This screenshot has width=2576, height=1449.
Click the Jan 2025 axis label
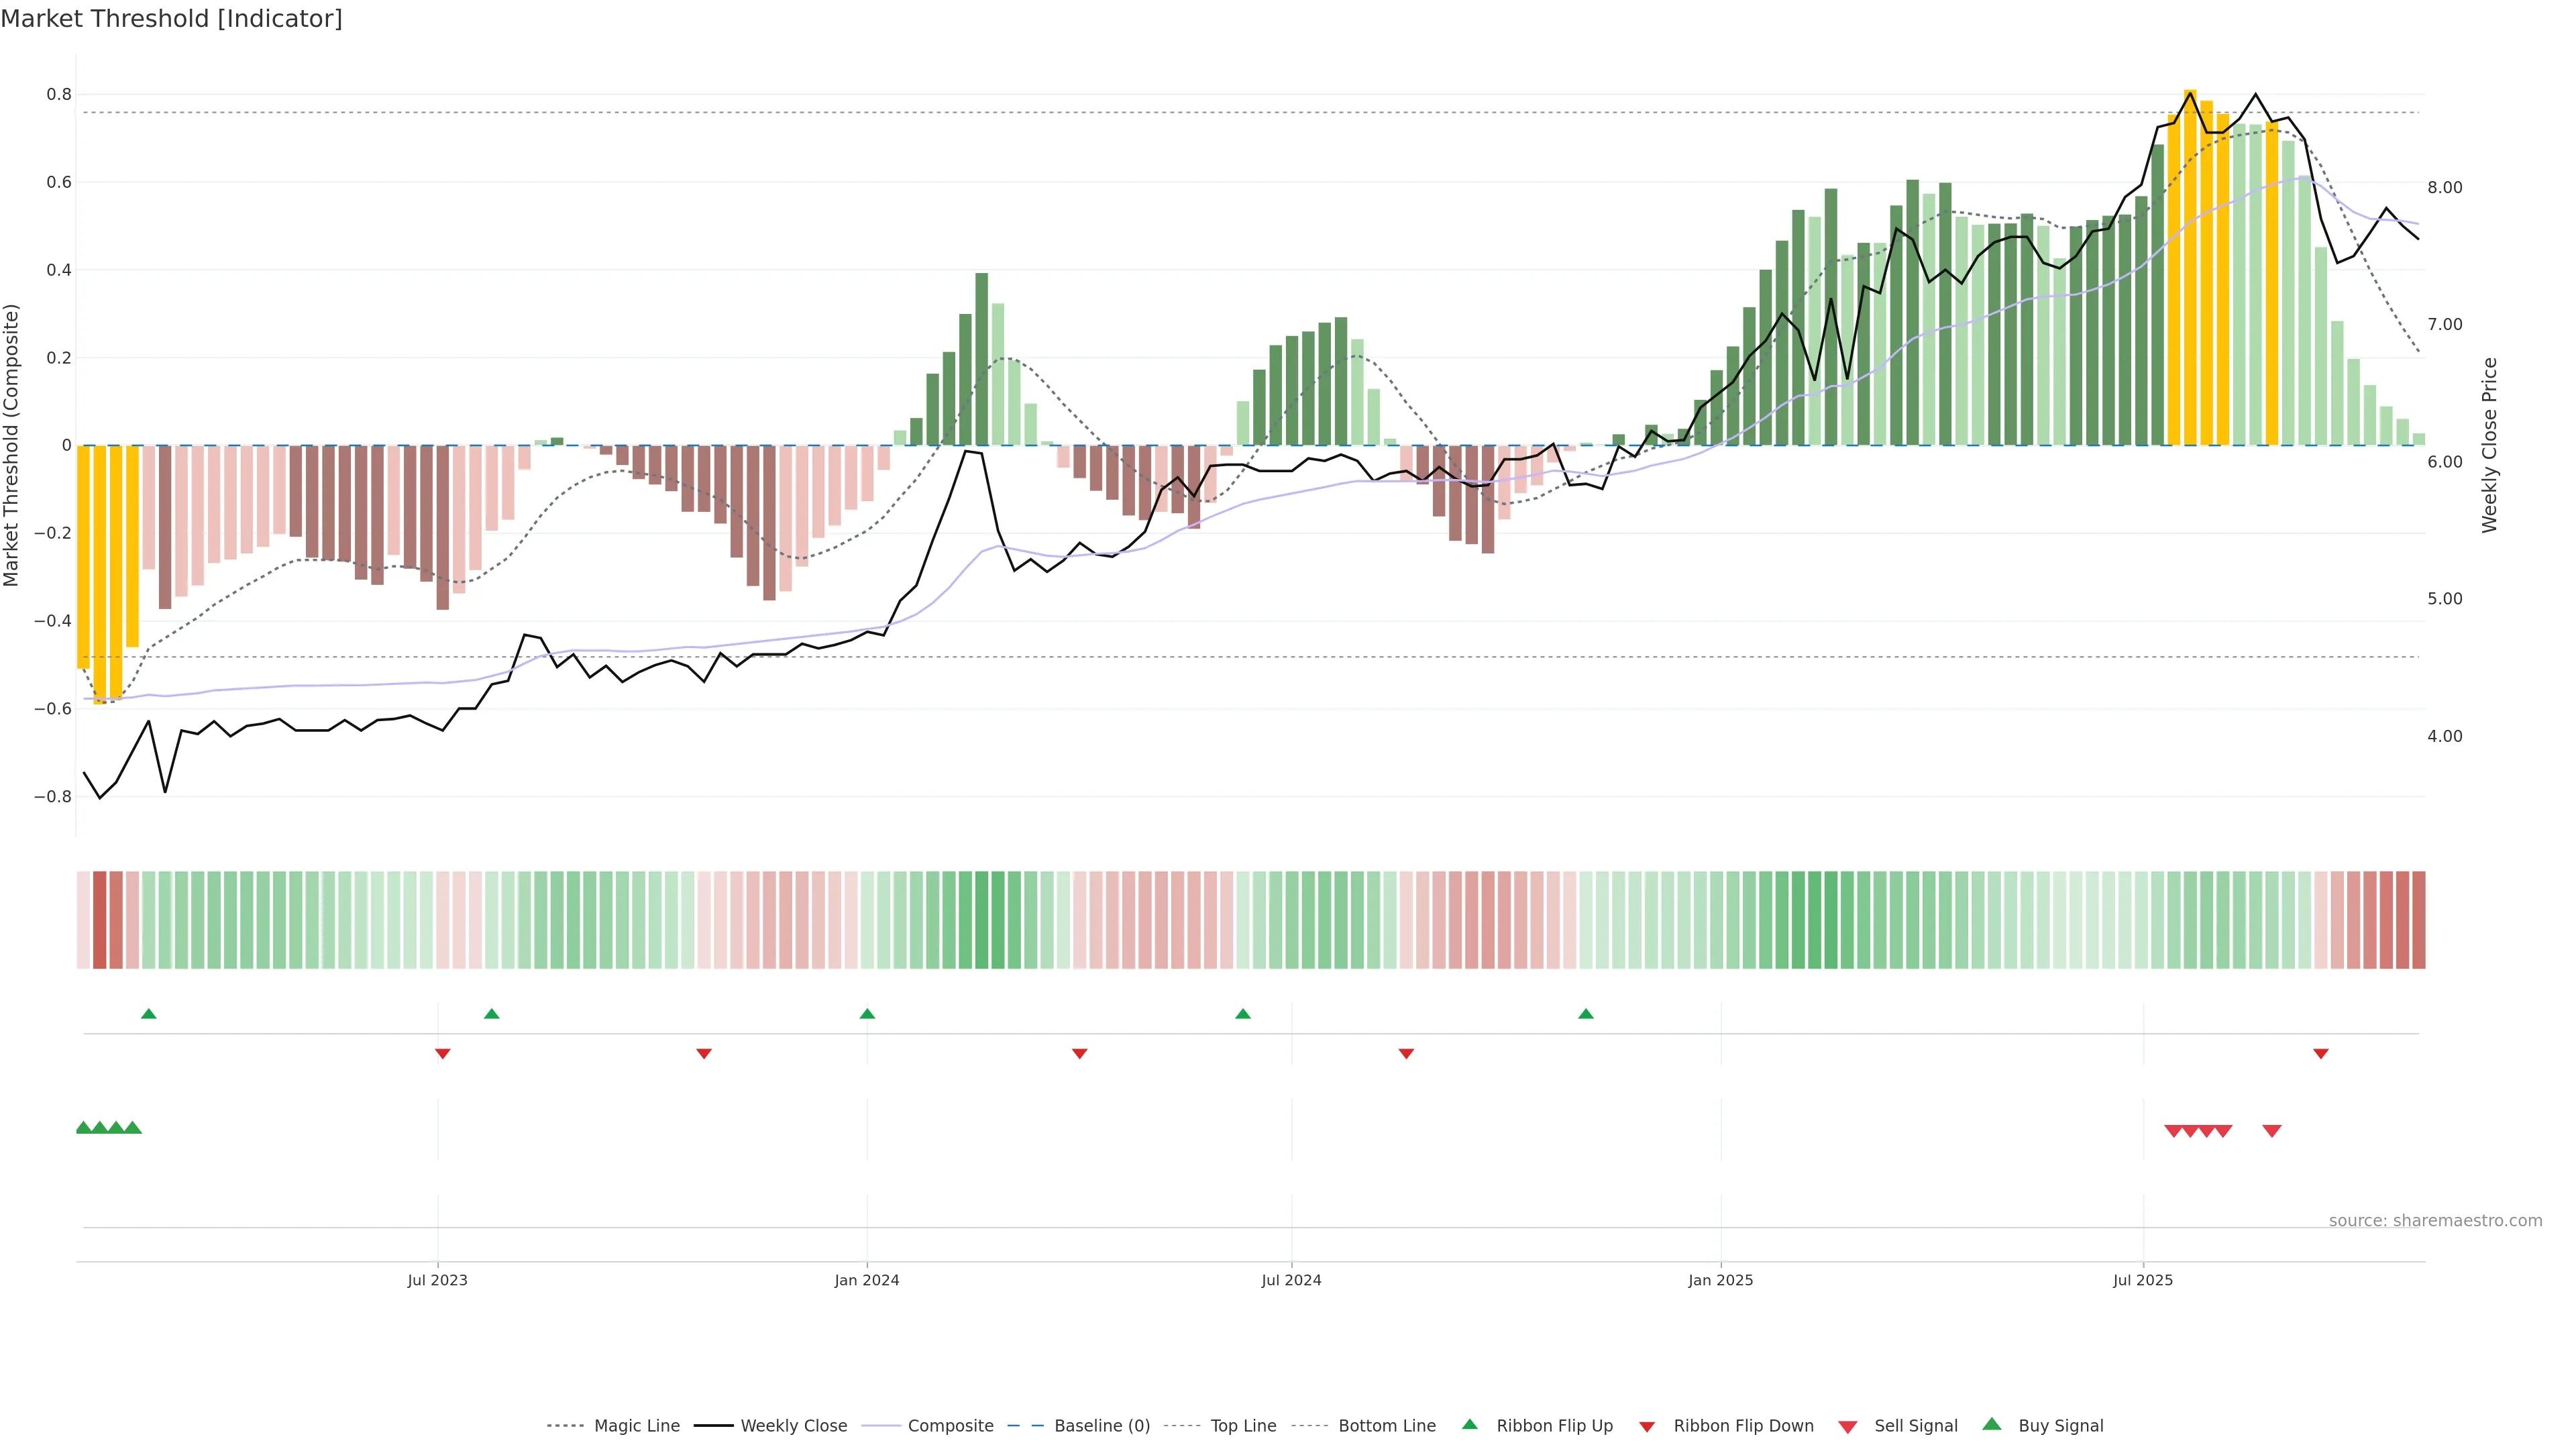[1720, 1280]
